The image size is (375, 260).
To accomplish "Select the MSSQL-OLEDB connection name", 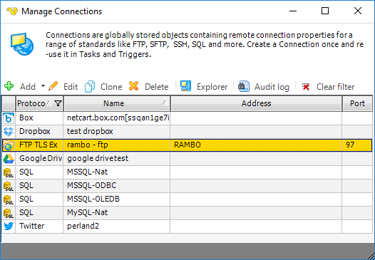I will tap(93, 199).
